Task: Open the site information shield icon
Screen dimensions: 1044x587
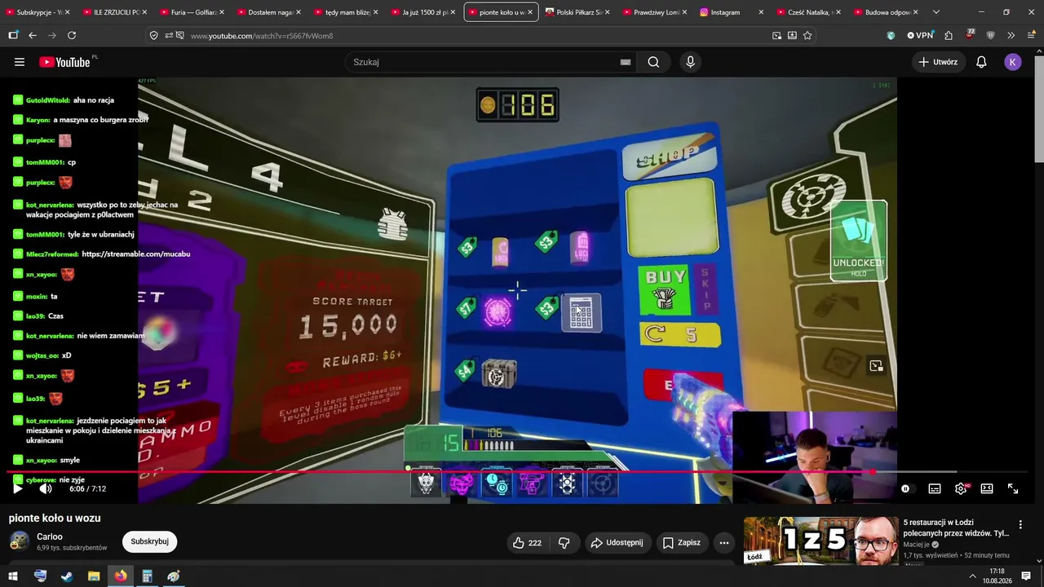Action: [154, 36]
